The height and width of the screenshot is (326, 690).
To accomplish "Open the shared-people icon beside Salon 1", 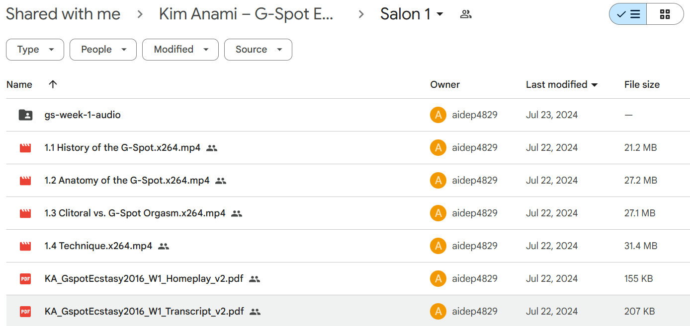I will click(x=466, y=14).
